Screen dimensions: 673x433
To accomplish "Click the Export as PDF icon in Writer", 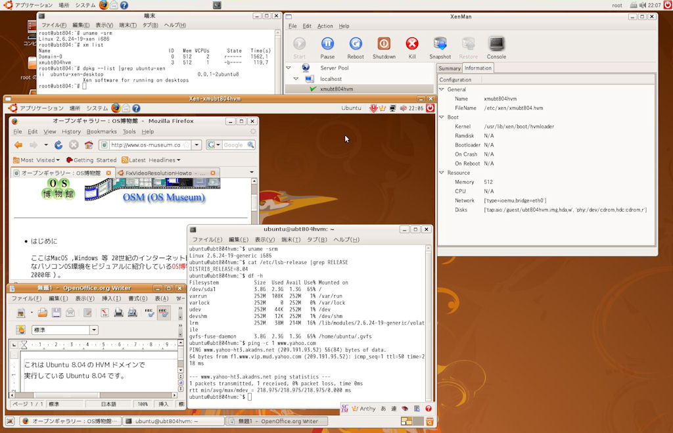I will [104, 313].
